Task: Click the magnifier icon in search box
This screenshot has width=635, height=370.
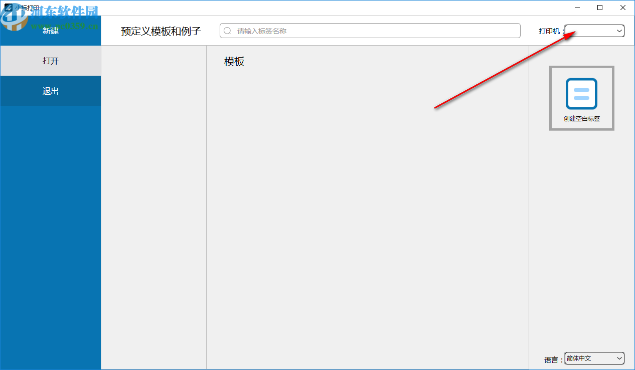Action: pos(227,31)
